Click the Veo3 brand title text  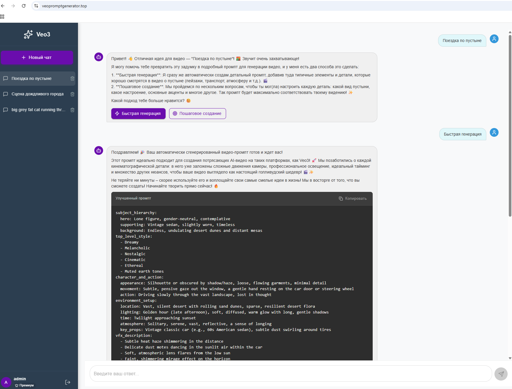[x=43, y=34]
